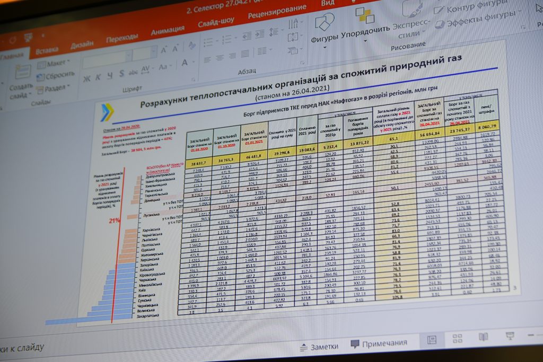Open the Рецензирование tab
The height and width of the screenshot is (362, 543).
277,12
